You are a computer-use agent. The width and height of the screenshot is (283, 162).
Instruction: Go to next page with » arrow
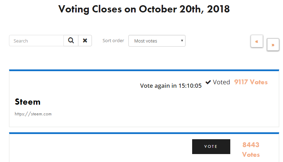pos(273,45)
